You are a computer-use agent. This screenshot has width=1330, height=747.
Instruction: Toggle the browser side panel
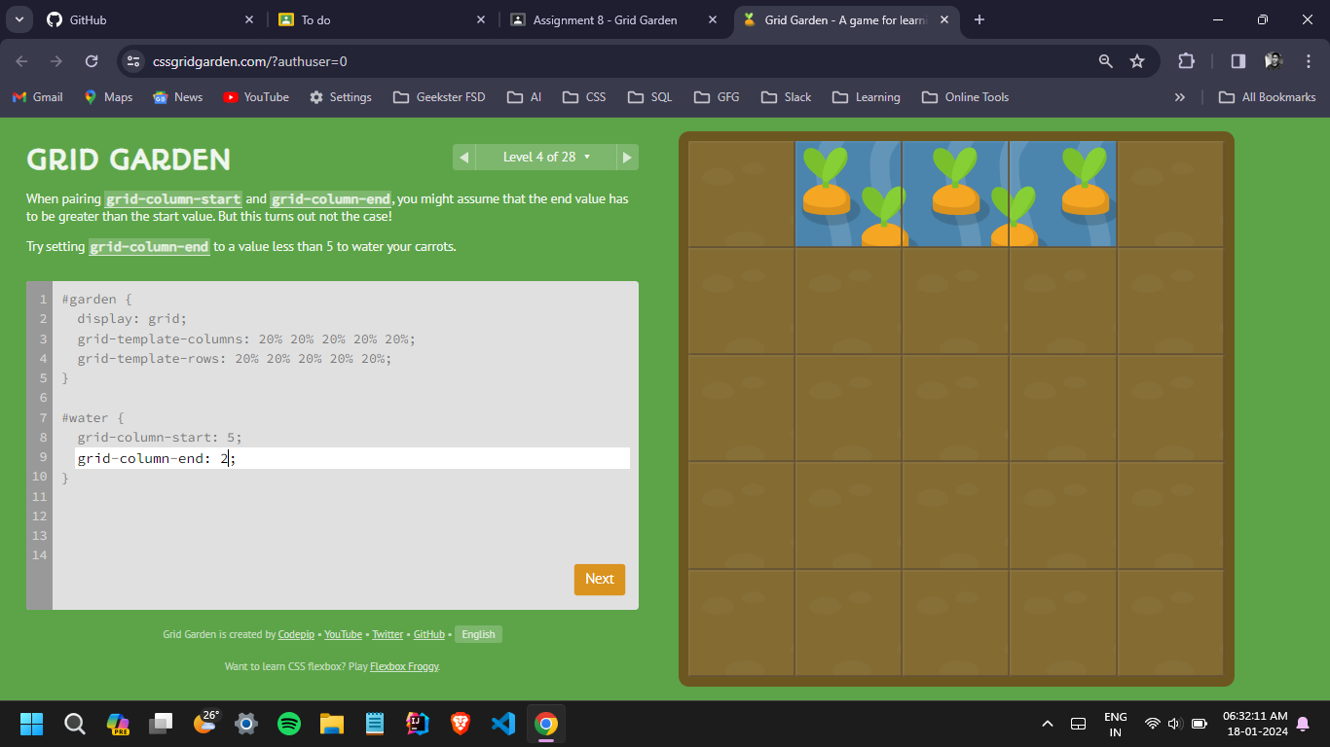point(1238,61)
